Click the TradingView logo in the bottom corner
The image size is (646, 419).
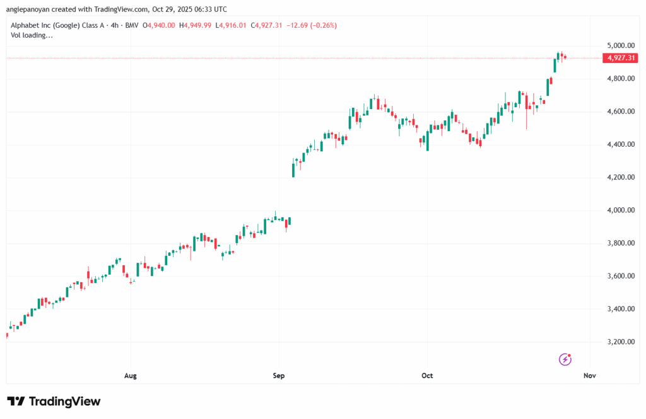pyautogui.click(x=54, y=401)
